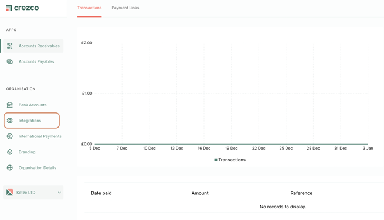This screenshot has height=220, width=384.
Task: Click the Kotze LTD organisation logo
Action: (10, 192)
